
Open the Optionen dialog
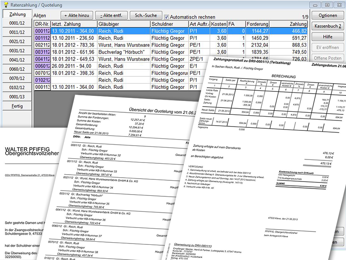[x=327, y=16]
